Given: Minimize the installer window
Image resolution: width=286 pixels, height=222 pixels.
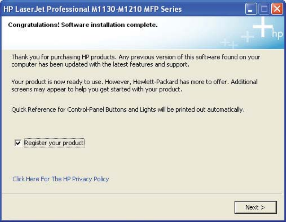Looking at the screenshot, I should (x=251, y=9).
